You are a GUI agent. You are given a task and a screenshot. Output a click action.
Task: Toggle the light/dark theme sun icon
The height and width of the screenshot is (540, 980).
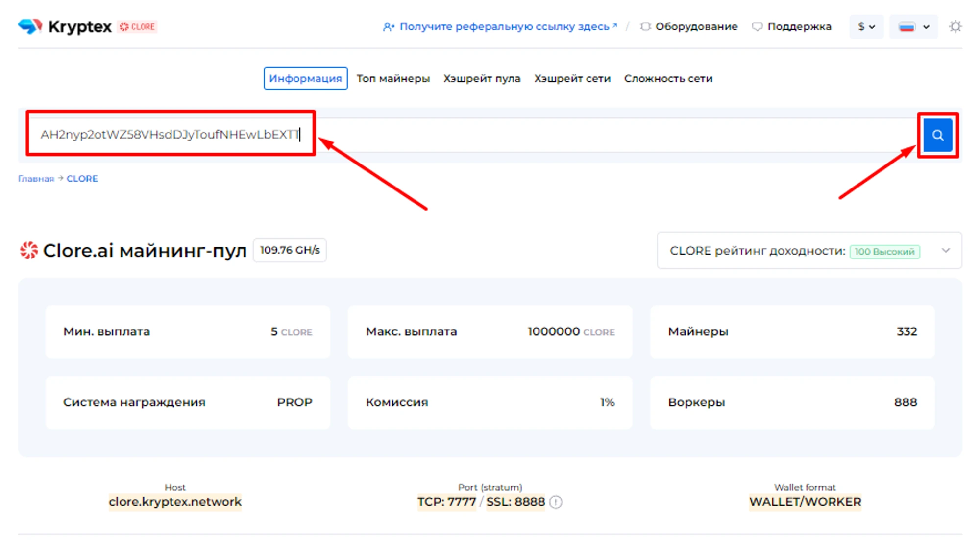955,26
